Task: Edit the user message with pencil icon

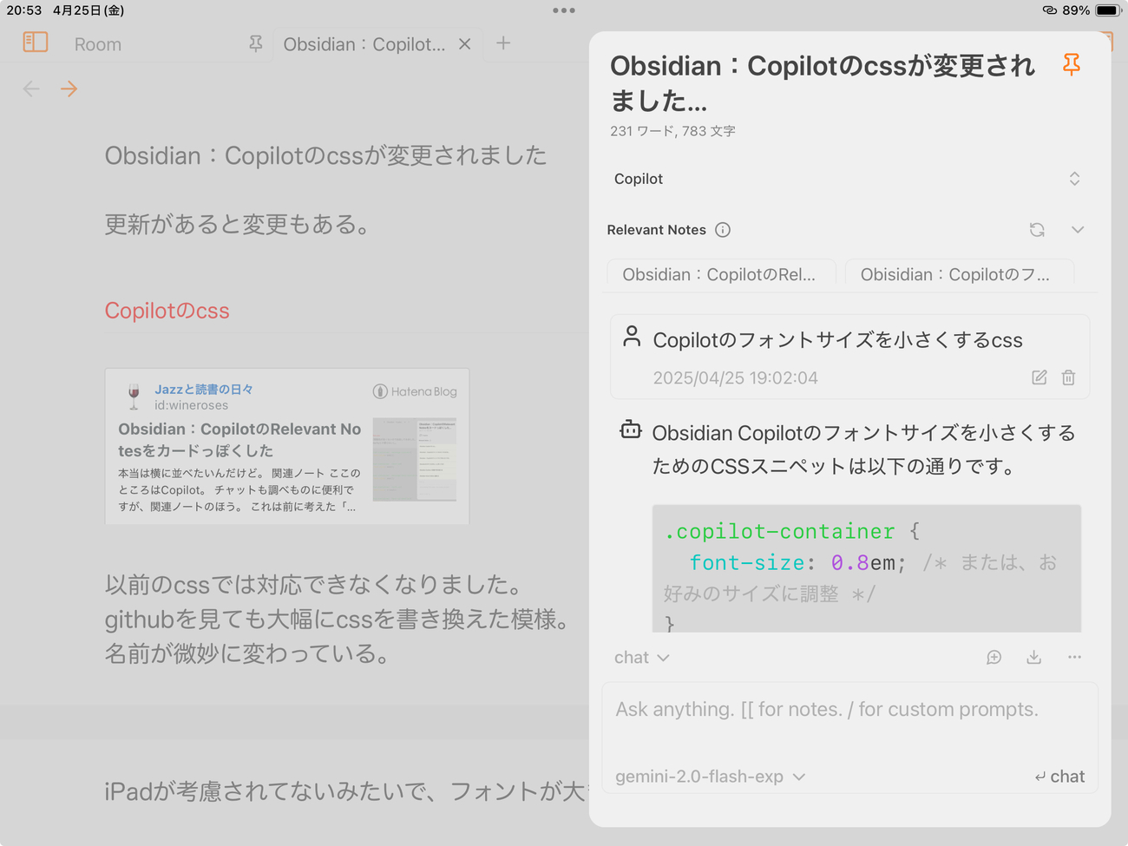Action: 1039,377
